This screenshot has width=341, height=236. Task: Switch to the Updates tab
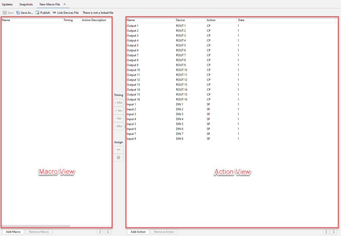(x=7, y=4)
